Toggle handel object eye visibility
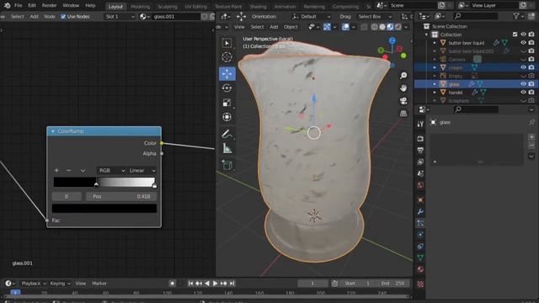 click(523, 93)
